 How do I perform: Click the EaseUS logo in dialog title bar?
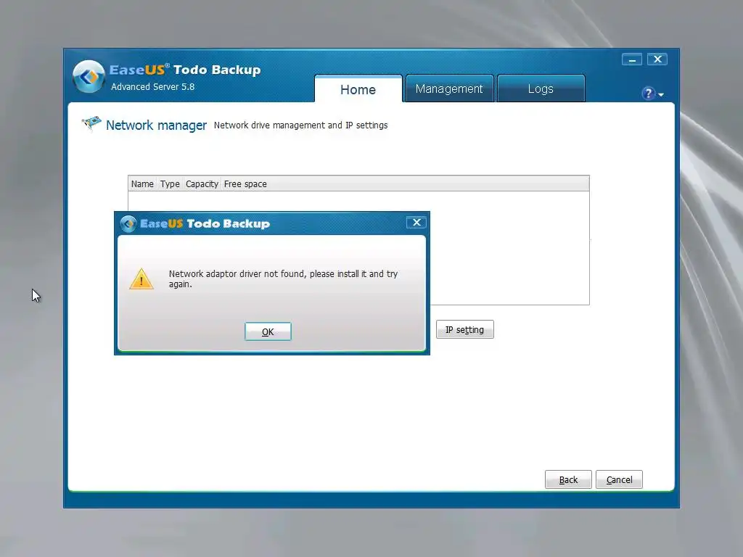(128, 223)
